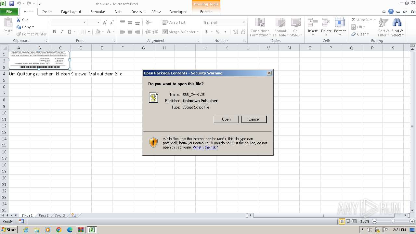Switch to the Page Layout ribbon tab
Image resolution: width=416 pixels, height=234 pixels.
click(x=71, y=12)
